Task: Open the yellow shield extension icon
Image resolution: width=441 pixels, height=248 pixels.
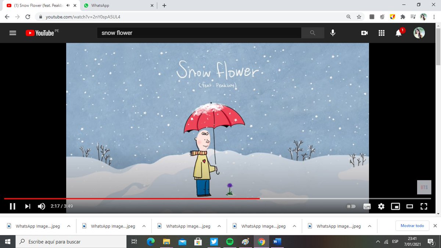Action: pos(392,17)
